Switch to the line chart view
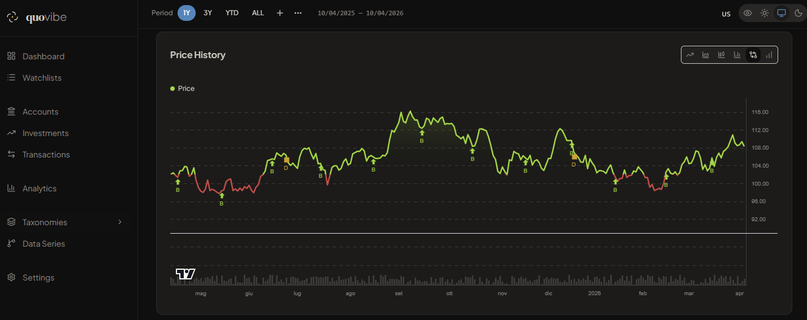This screenshot has width=807, height=320. 690,55
